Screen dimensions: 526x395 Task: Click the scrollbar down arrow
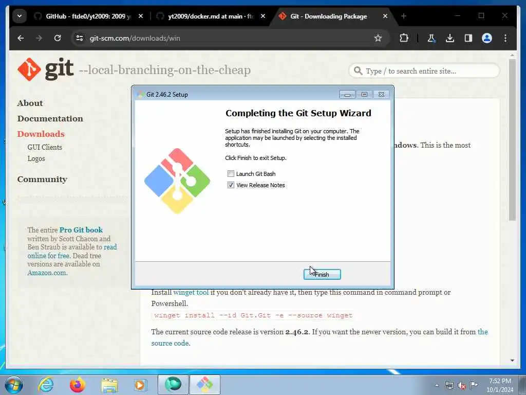click(512, 361)
